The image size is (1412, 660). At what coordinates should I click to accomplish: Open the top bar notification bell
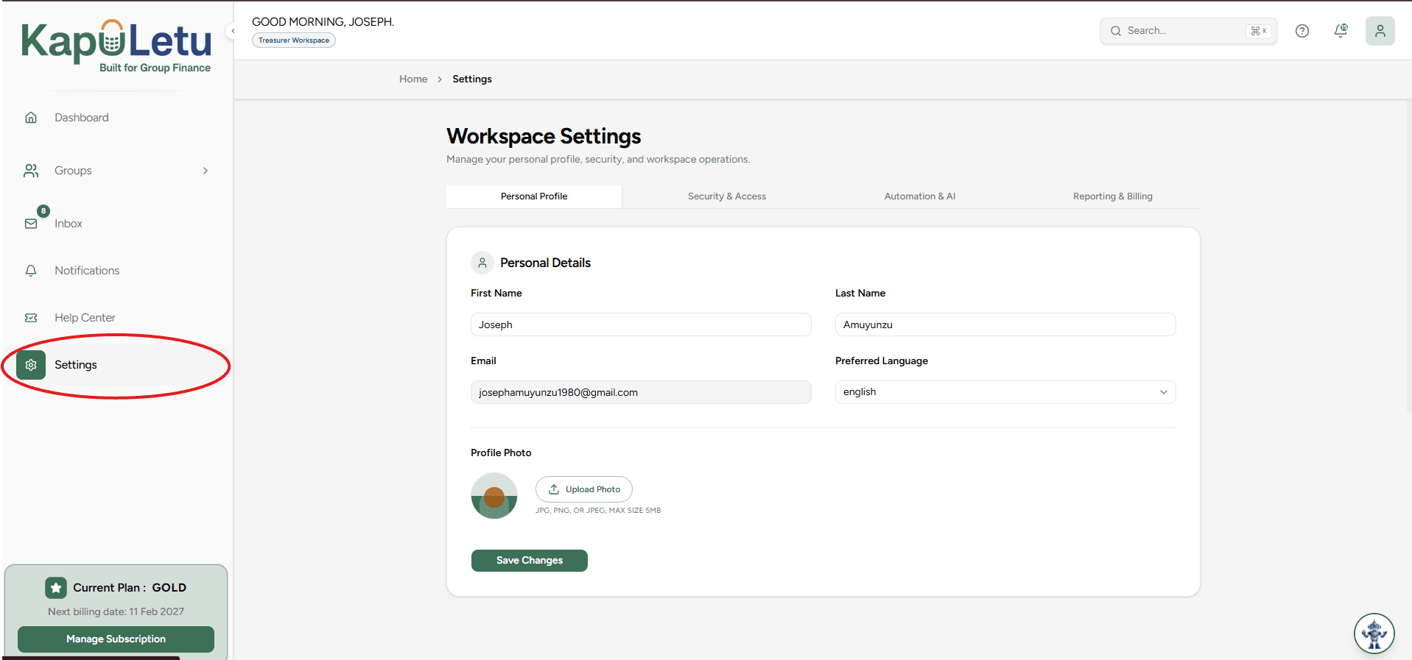click(1341, 31)
